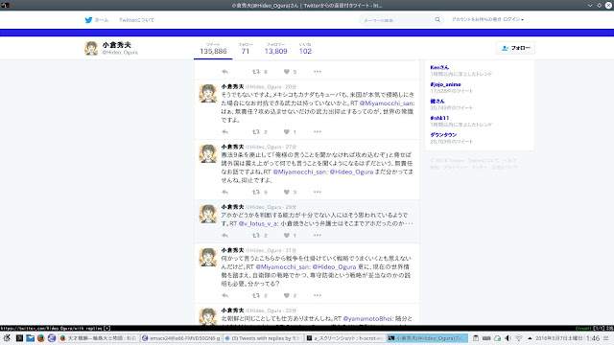Open the desktop start menu icon
This screenshot has width=614, height=345.
coord(7,338)
